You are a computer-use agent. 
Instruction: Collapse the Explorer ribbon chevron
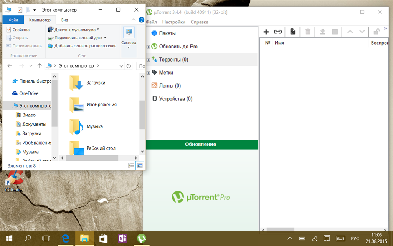pos(133,20)
